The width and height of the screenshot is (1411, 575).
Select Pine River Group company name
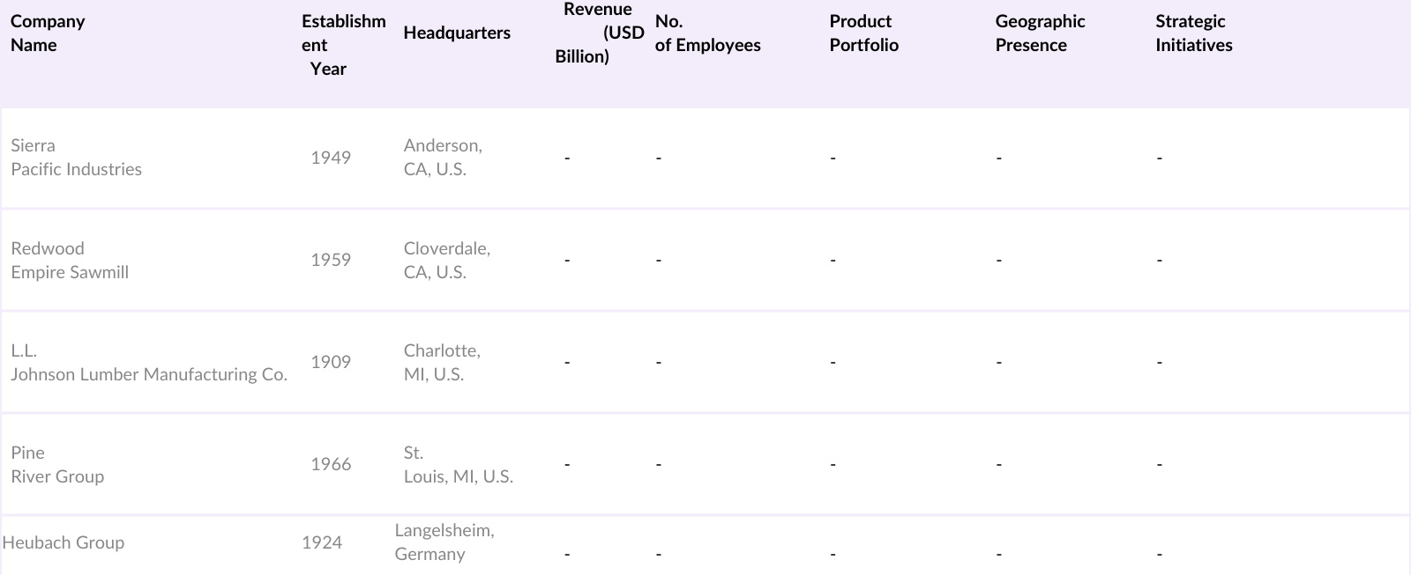[x=57, y=465]
